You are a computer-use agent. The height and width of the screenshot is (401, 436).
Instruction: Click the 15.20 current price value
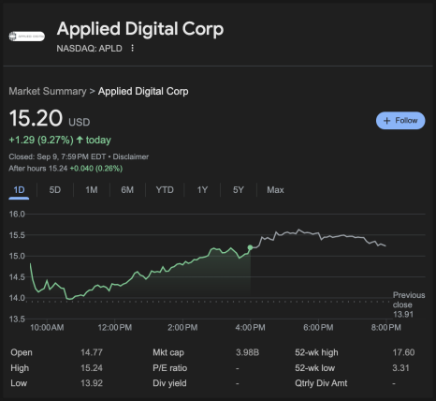(x=36, y=118)
